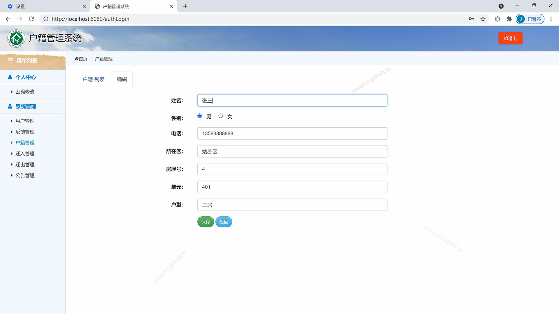
Task: Click the red 退出 logout button
Action: point(510,38)
